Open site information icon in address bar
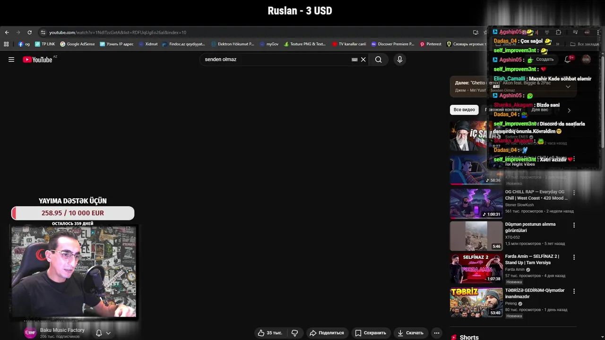 click(x=43, y=33)
